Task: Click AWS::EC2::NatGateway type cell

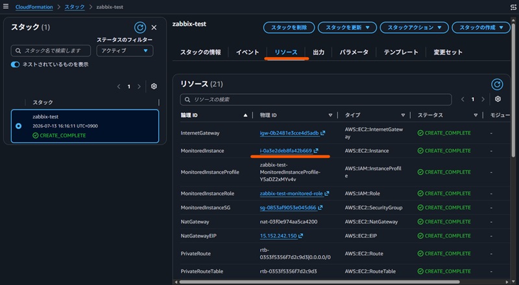Action: pos(371,222)
